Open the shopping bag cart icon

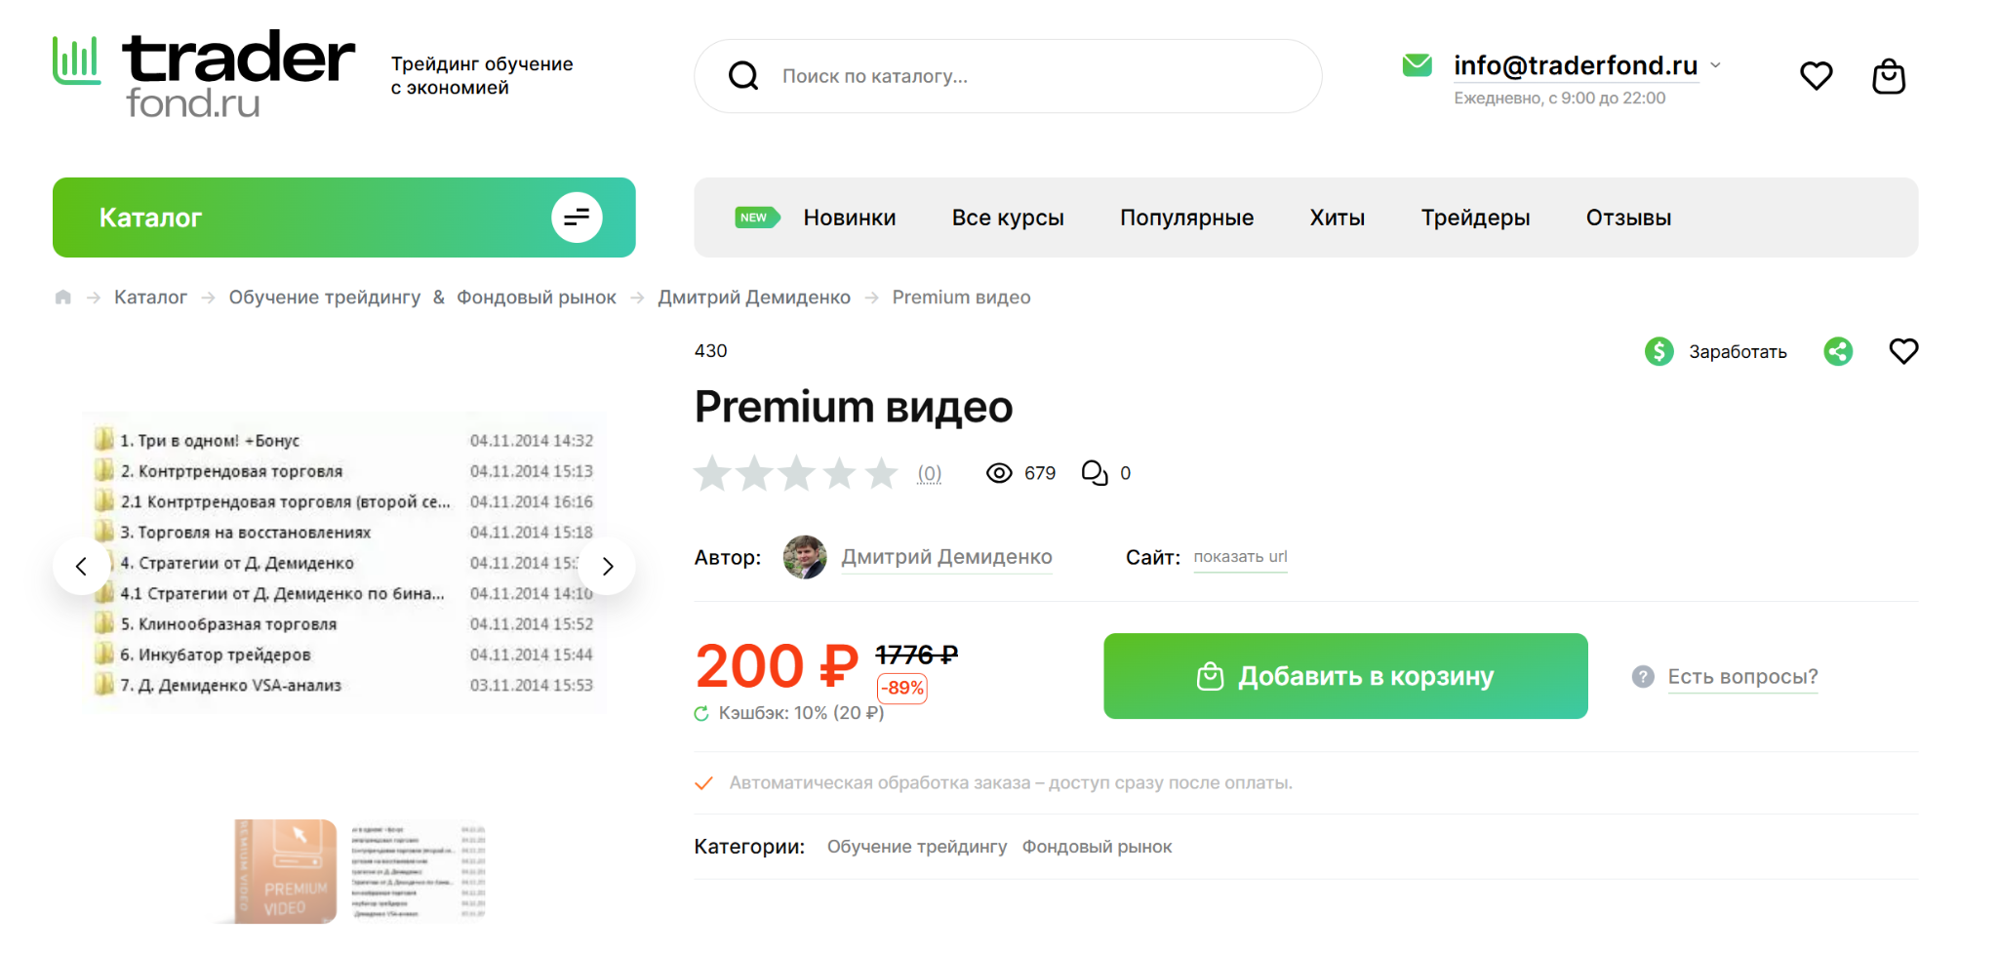tap(1889, 76)
